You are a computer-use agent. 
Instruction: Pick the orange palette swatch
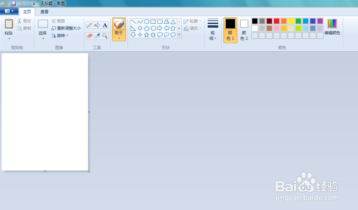tap(284, 21)
